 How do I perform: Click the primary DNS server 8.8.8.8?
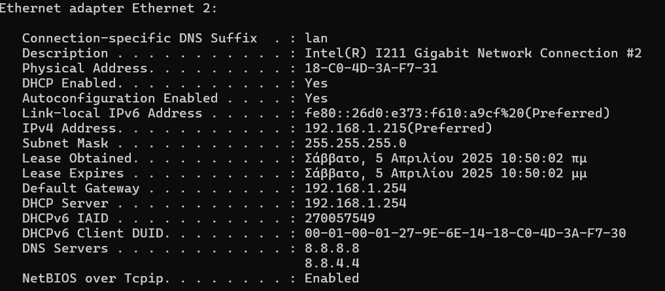pyautogui.click(x=332, y=249)
